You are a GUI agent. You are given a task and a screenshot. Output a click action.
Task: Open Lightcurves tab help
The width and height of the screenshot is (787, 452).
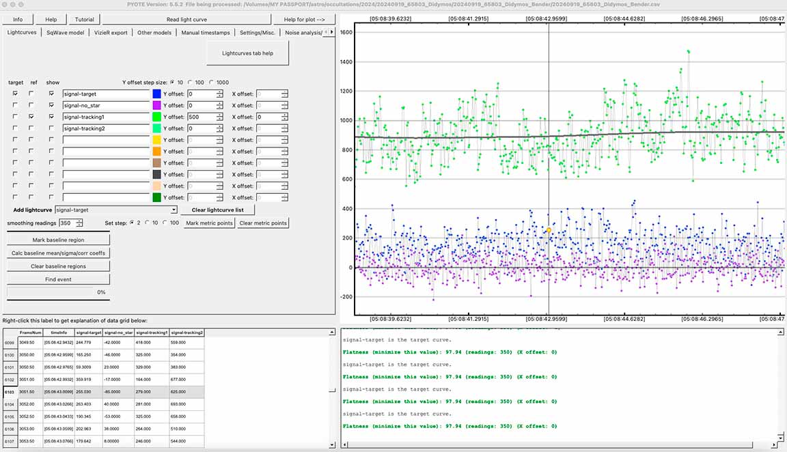[x=247, y=53]
